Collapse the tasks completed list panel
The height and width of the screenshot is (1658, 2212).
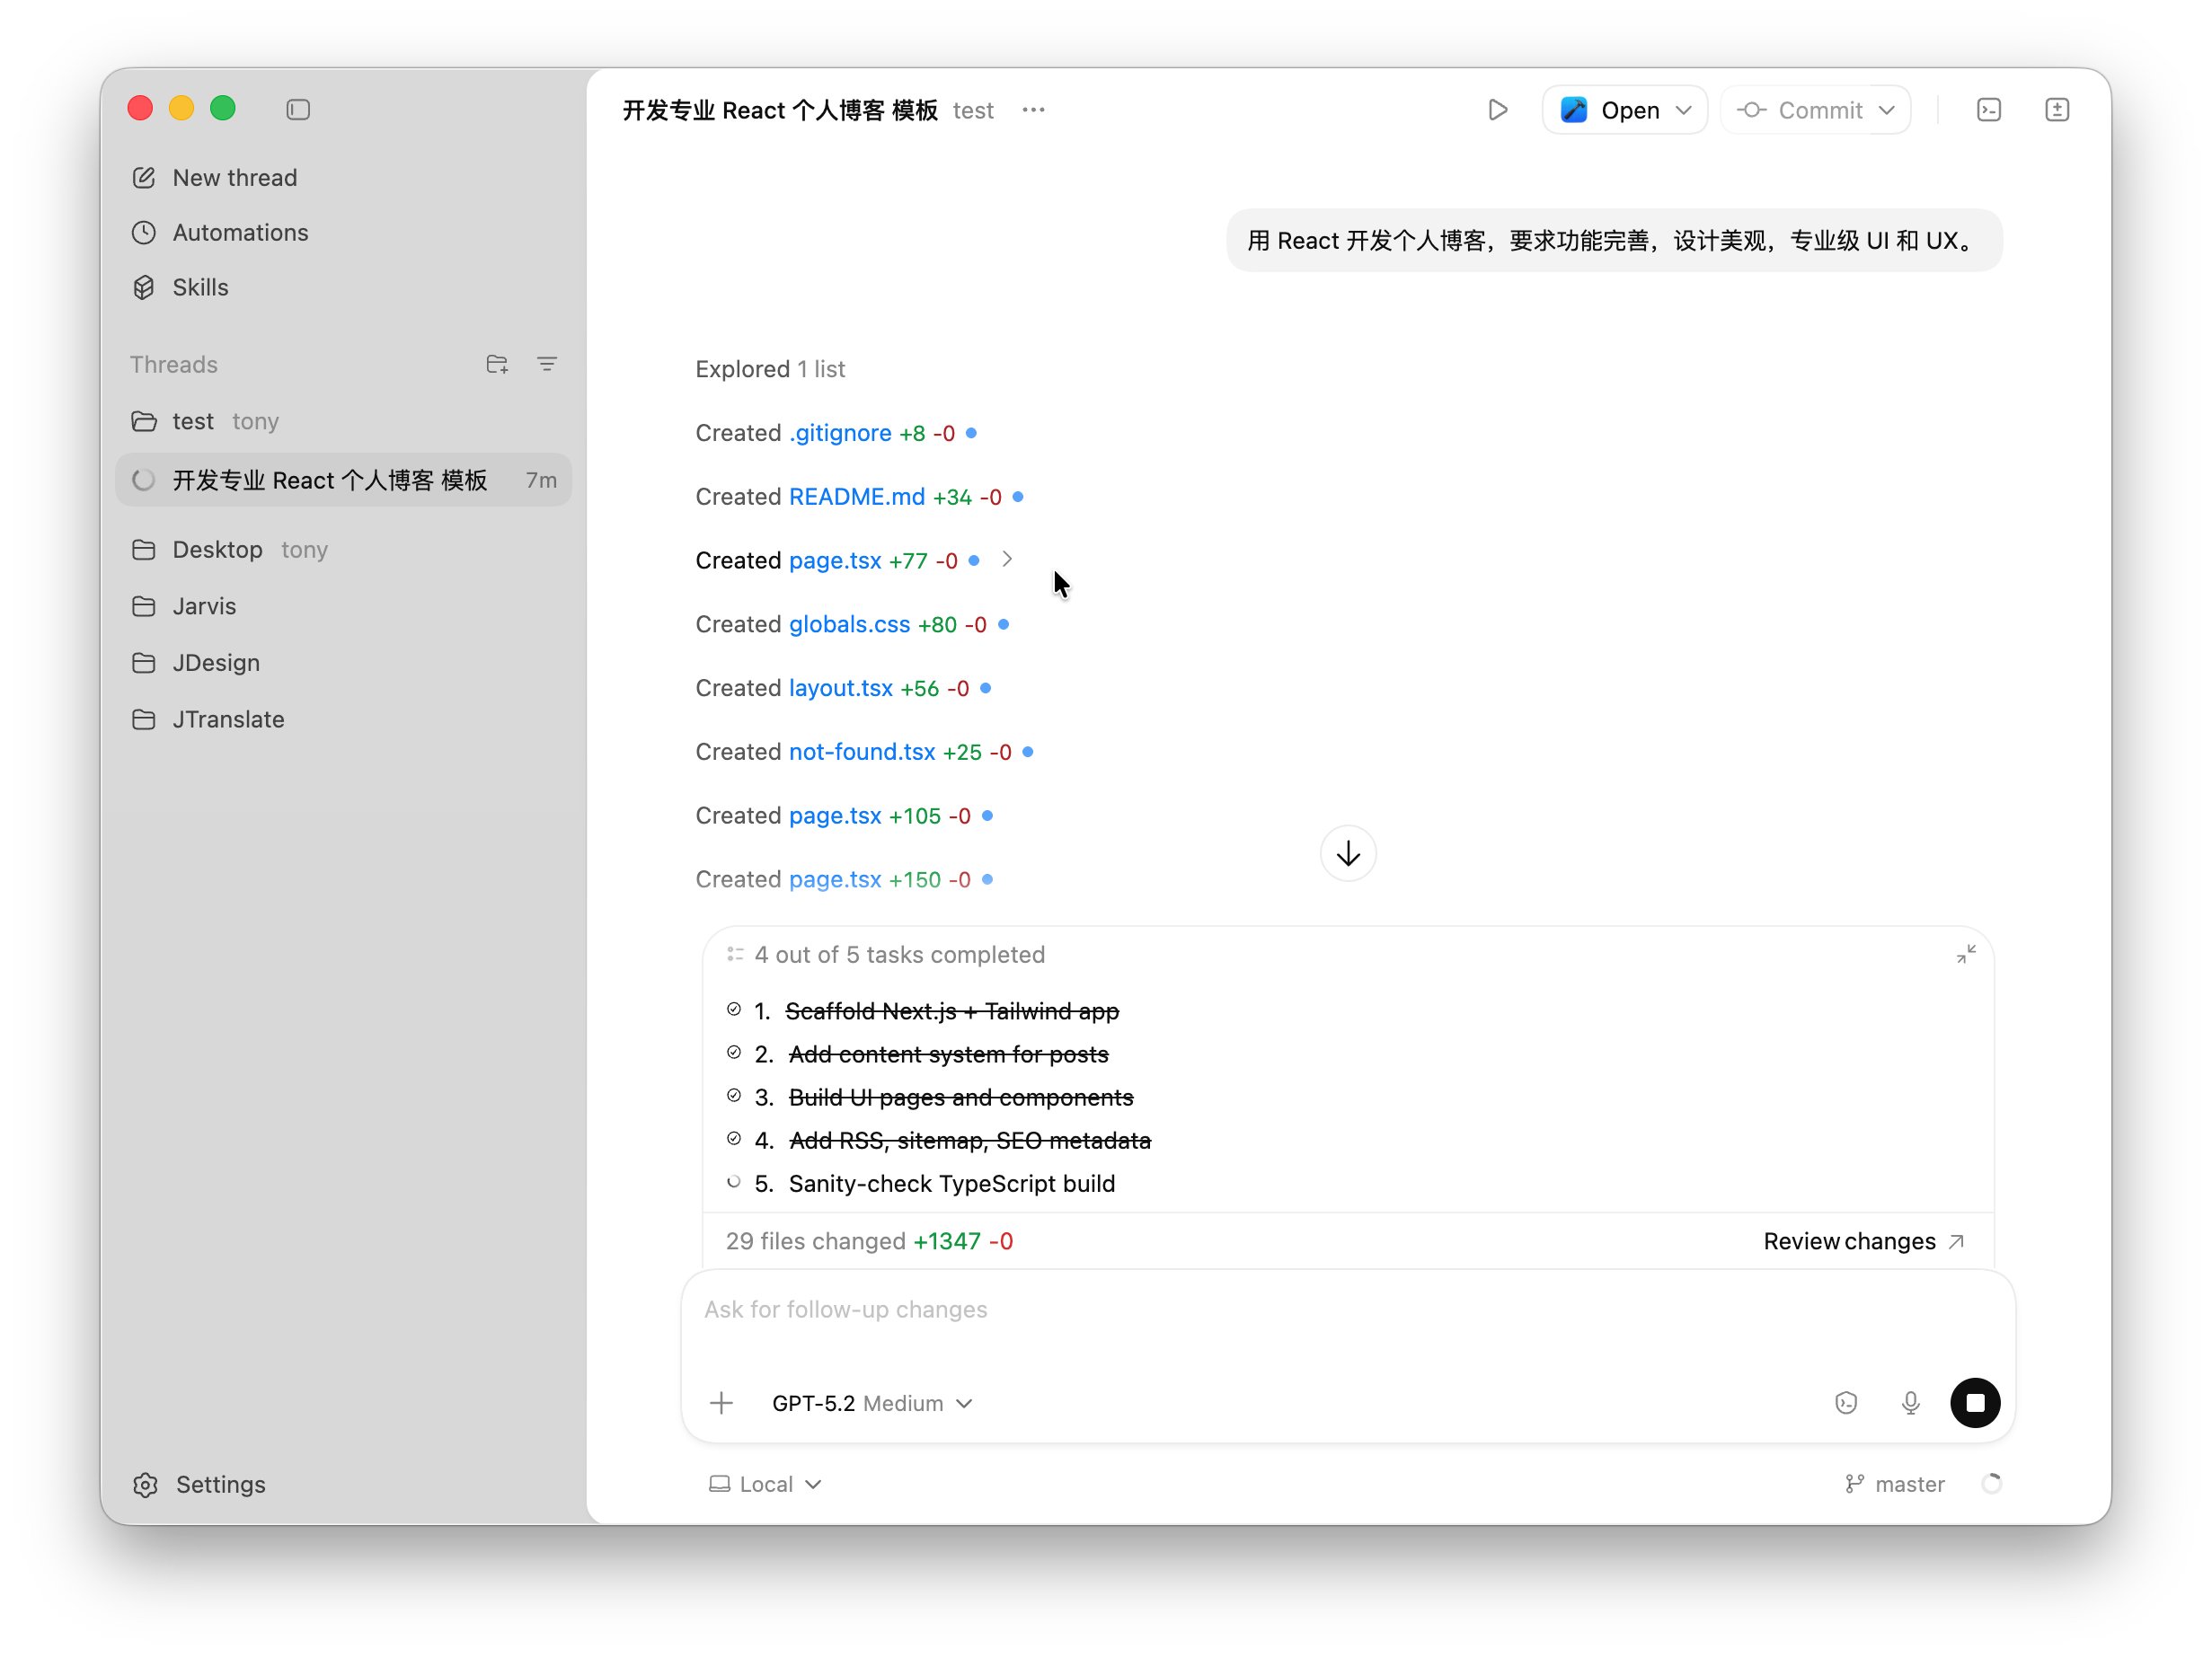(1965, 955)
